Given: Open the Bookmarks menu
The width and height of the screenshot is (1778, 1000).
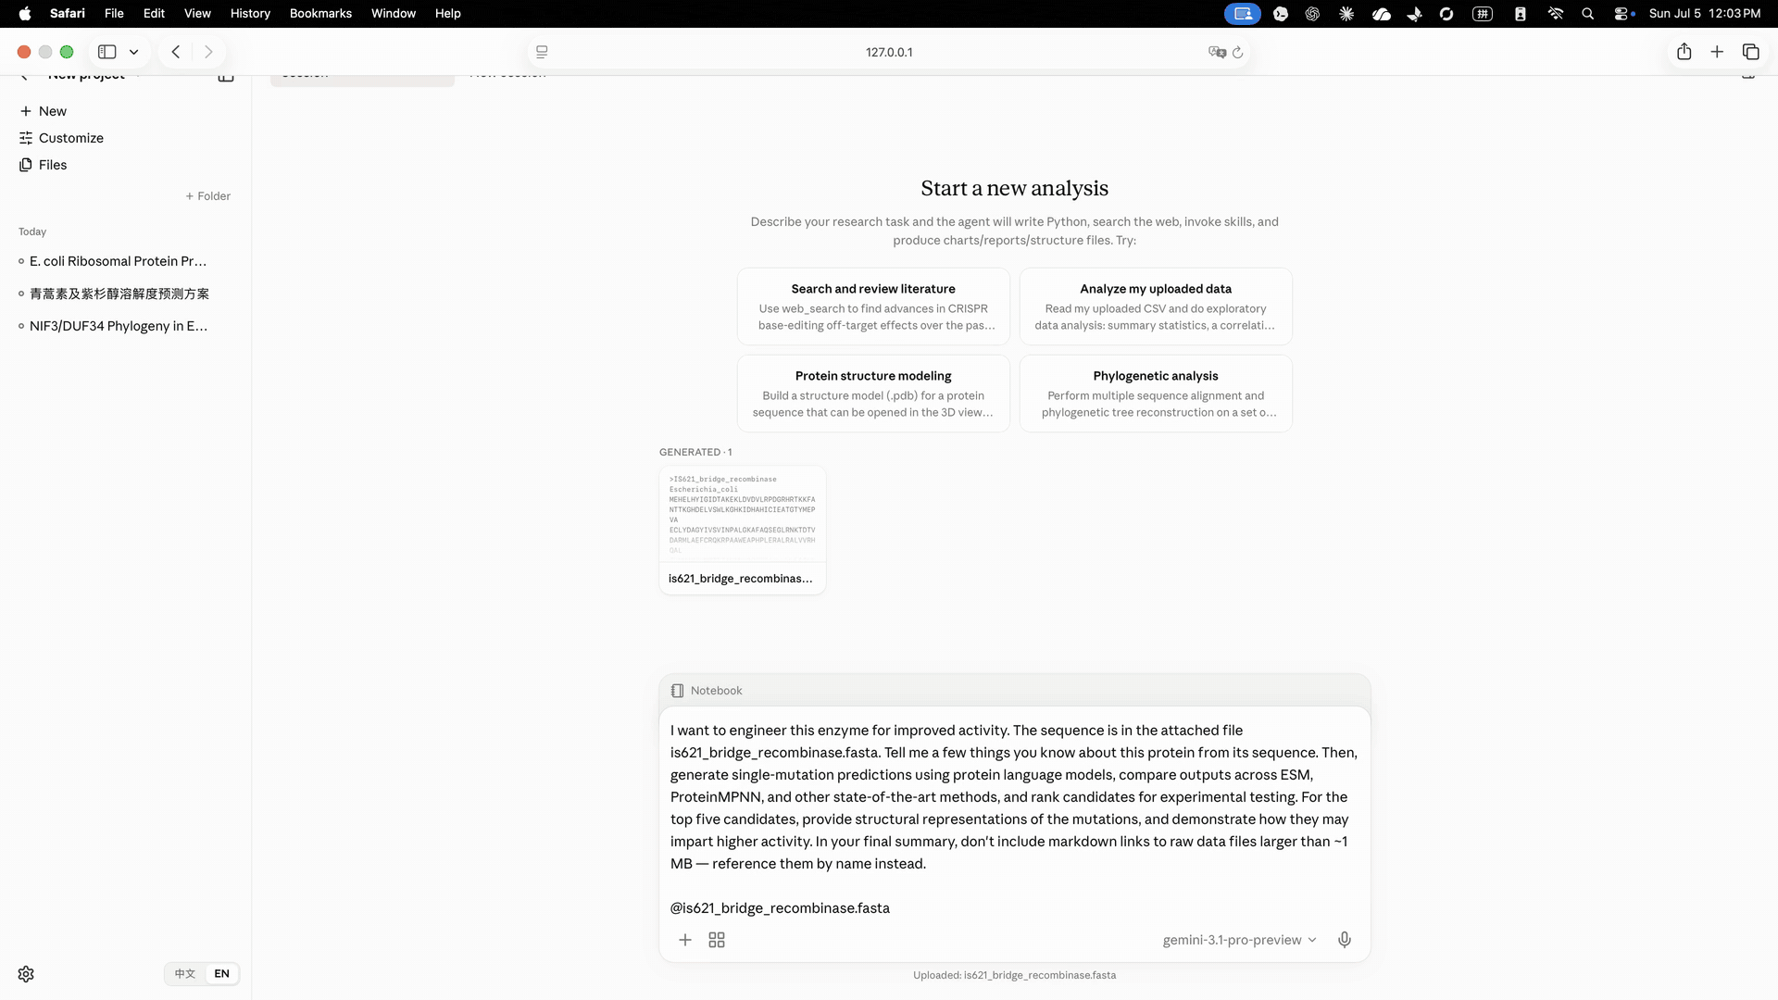Looking at the screenshot, I should (x=320, y=14).
